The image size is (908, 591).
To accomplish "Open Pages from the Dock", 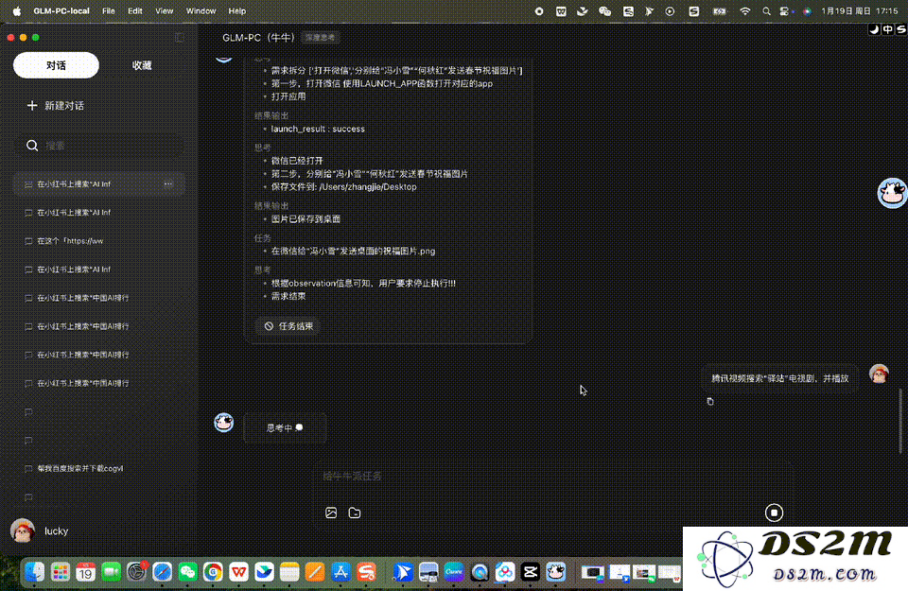I will click(315, 572).
